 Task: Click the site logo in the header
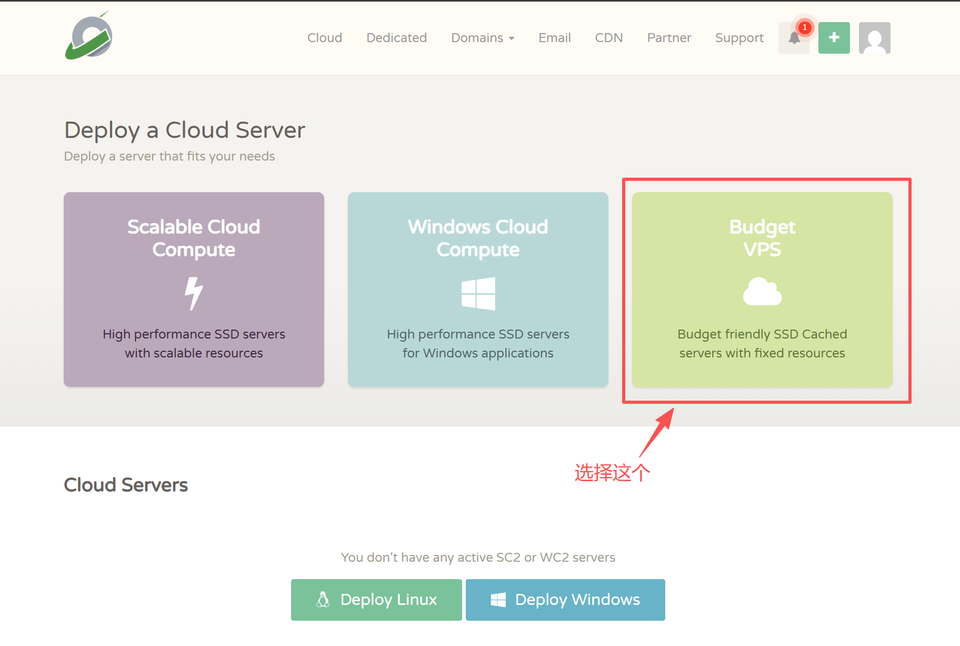(x=89, y=37)
